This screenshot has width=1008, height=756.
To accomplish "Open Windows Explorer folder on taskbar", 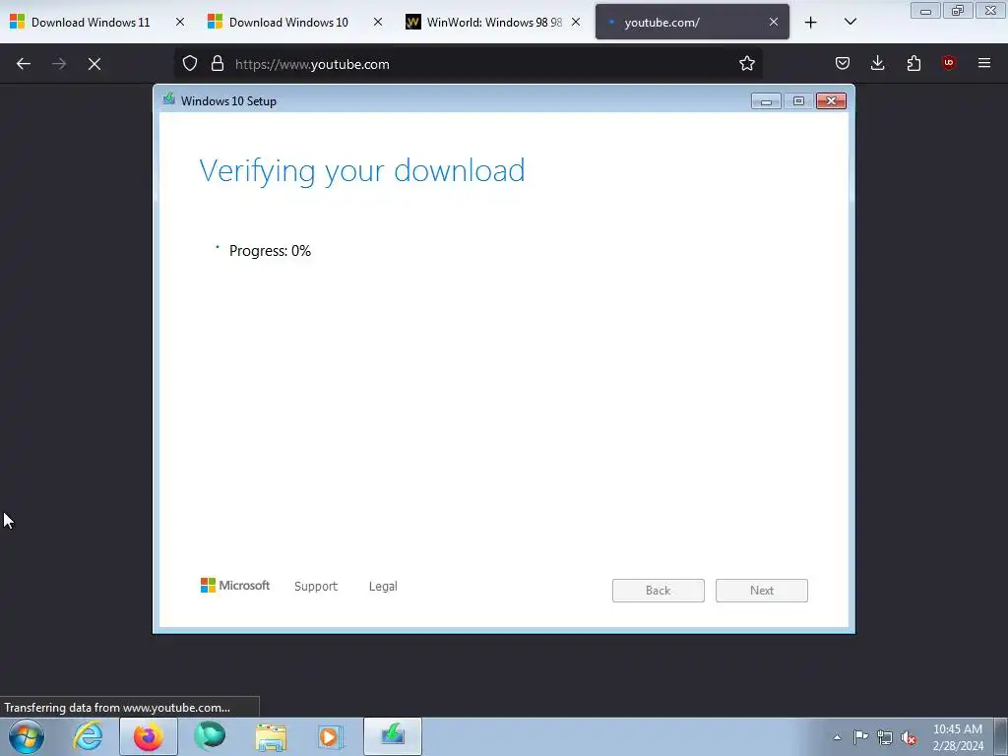I will 271,736.
